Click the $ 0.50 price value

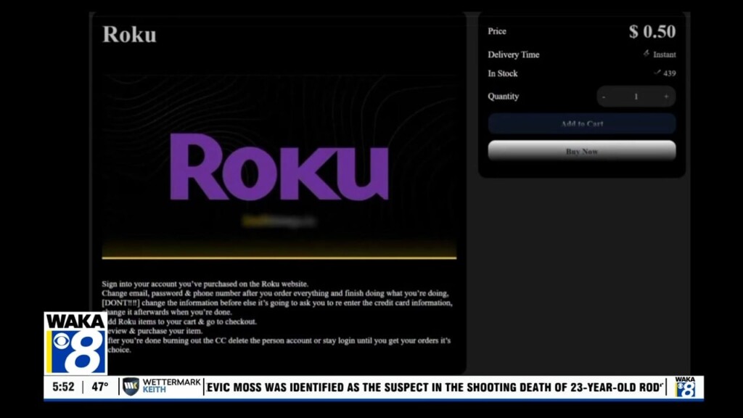pyautogui.click(x=652, y=32)
